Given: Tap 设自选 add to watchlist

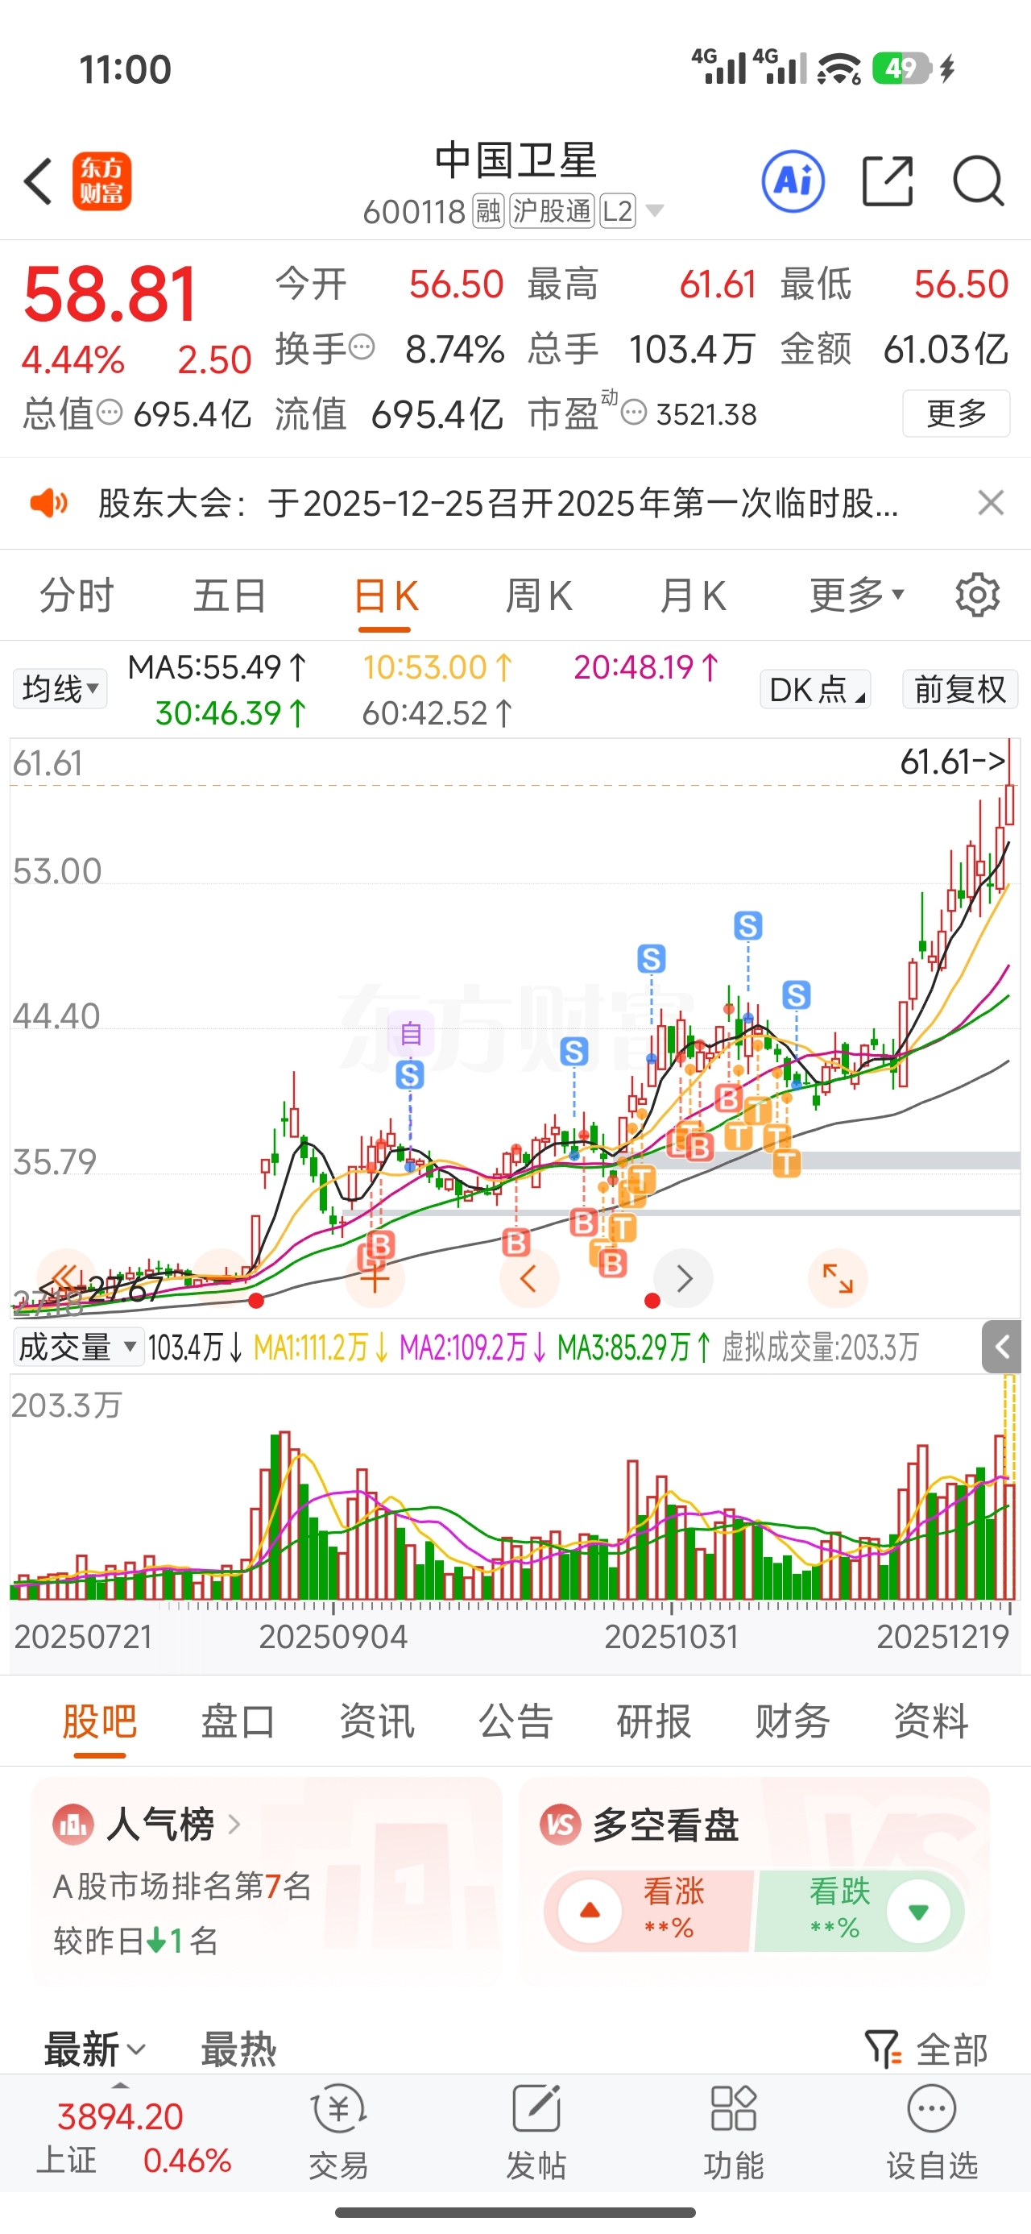Looking at the screenshot, I should [x=932, y=2132].
